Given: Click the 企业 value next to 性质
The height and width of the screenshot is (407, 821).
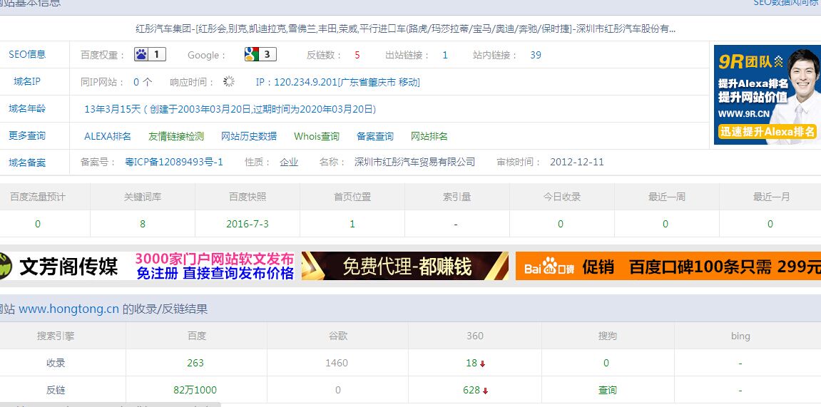Looking at the screenshot, I should coord(289,163).
